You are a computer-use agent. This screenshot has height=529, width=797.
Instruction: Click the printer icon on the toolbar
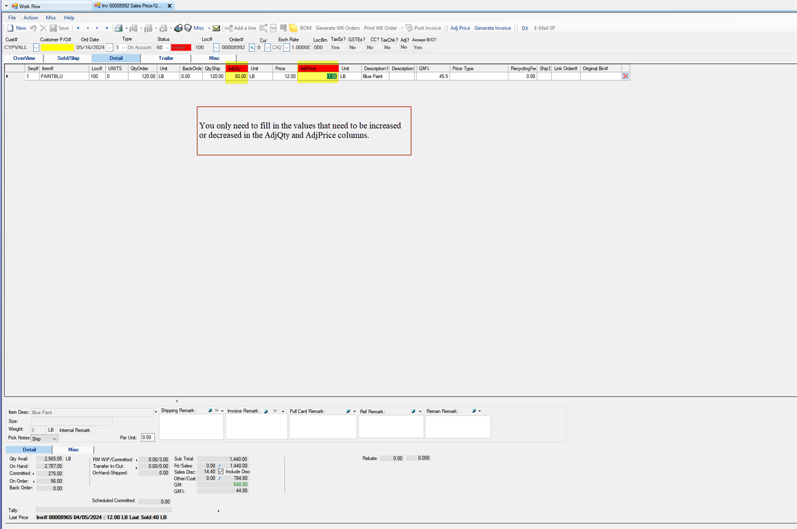pyautogui.click(x=119, y=27)
